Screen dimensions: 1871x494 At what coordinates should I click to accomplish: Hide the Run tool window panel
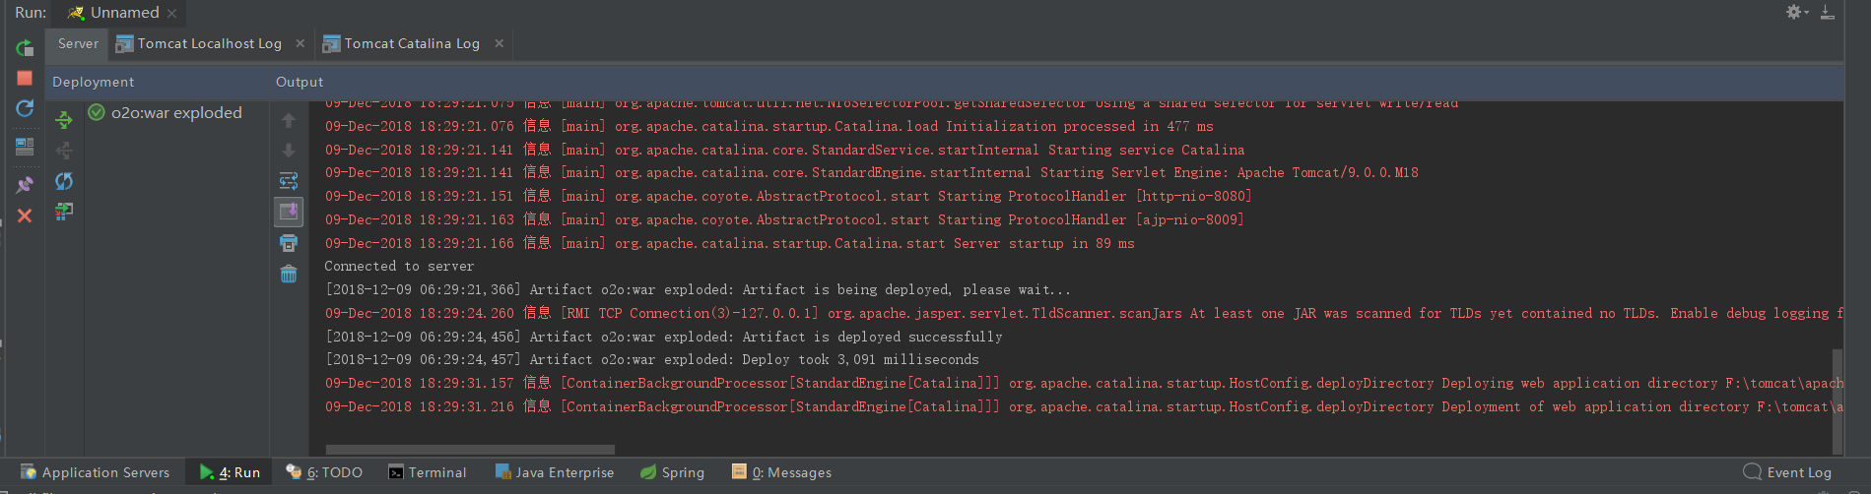point(1827,12)
